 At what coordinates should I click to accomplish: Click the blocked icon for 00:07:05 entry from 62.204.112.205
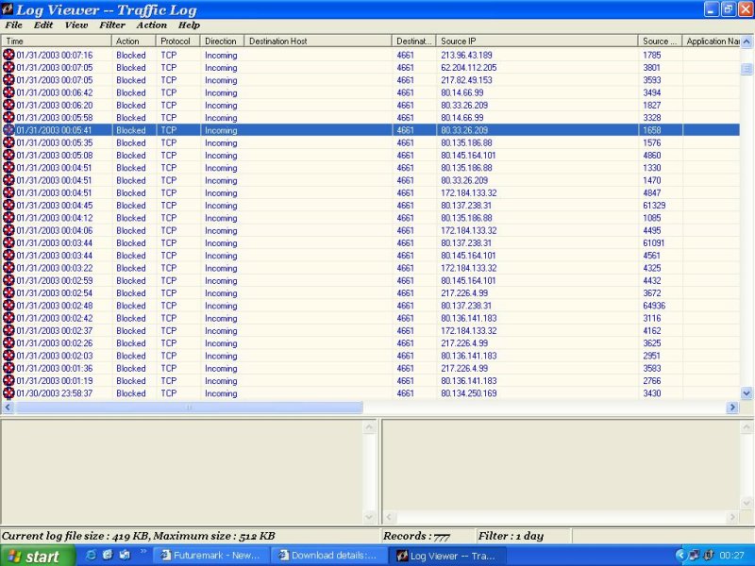click(x=8, y=67)
